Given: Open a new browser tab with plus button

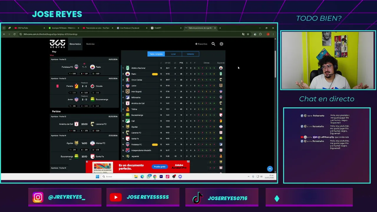Looking at the screenshot, I should coord(220,28).
